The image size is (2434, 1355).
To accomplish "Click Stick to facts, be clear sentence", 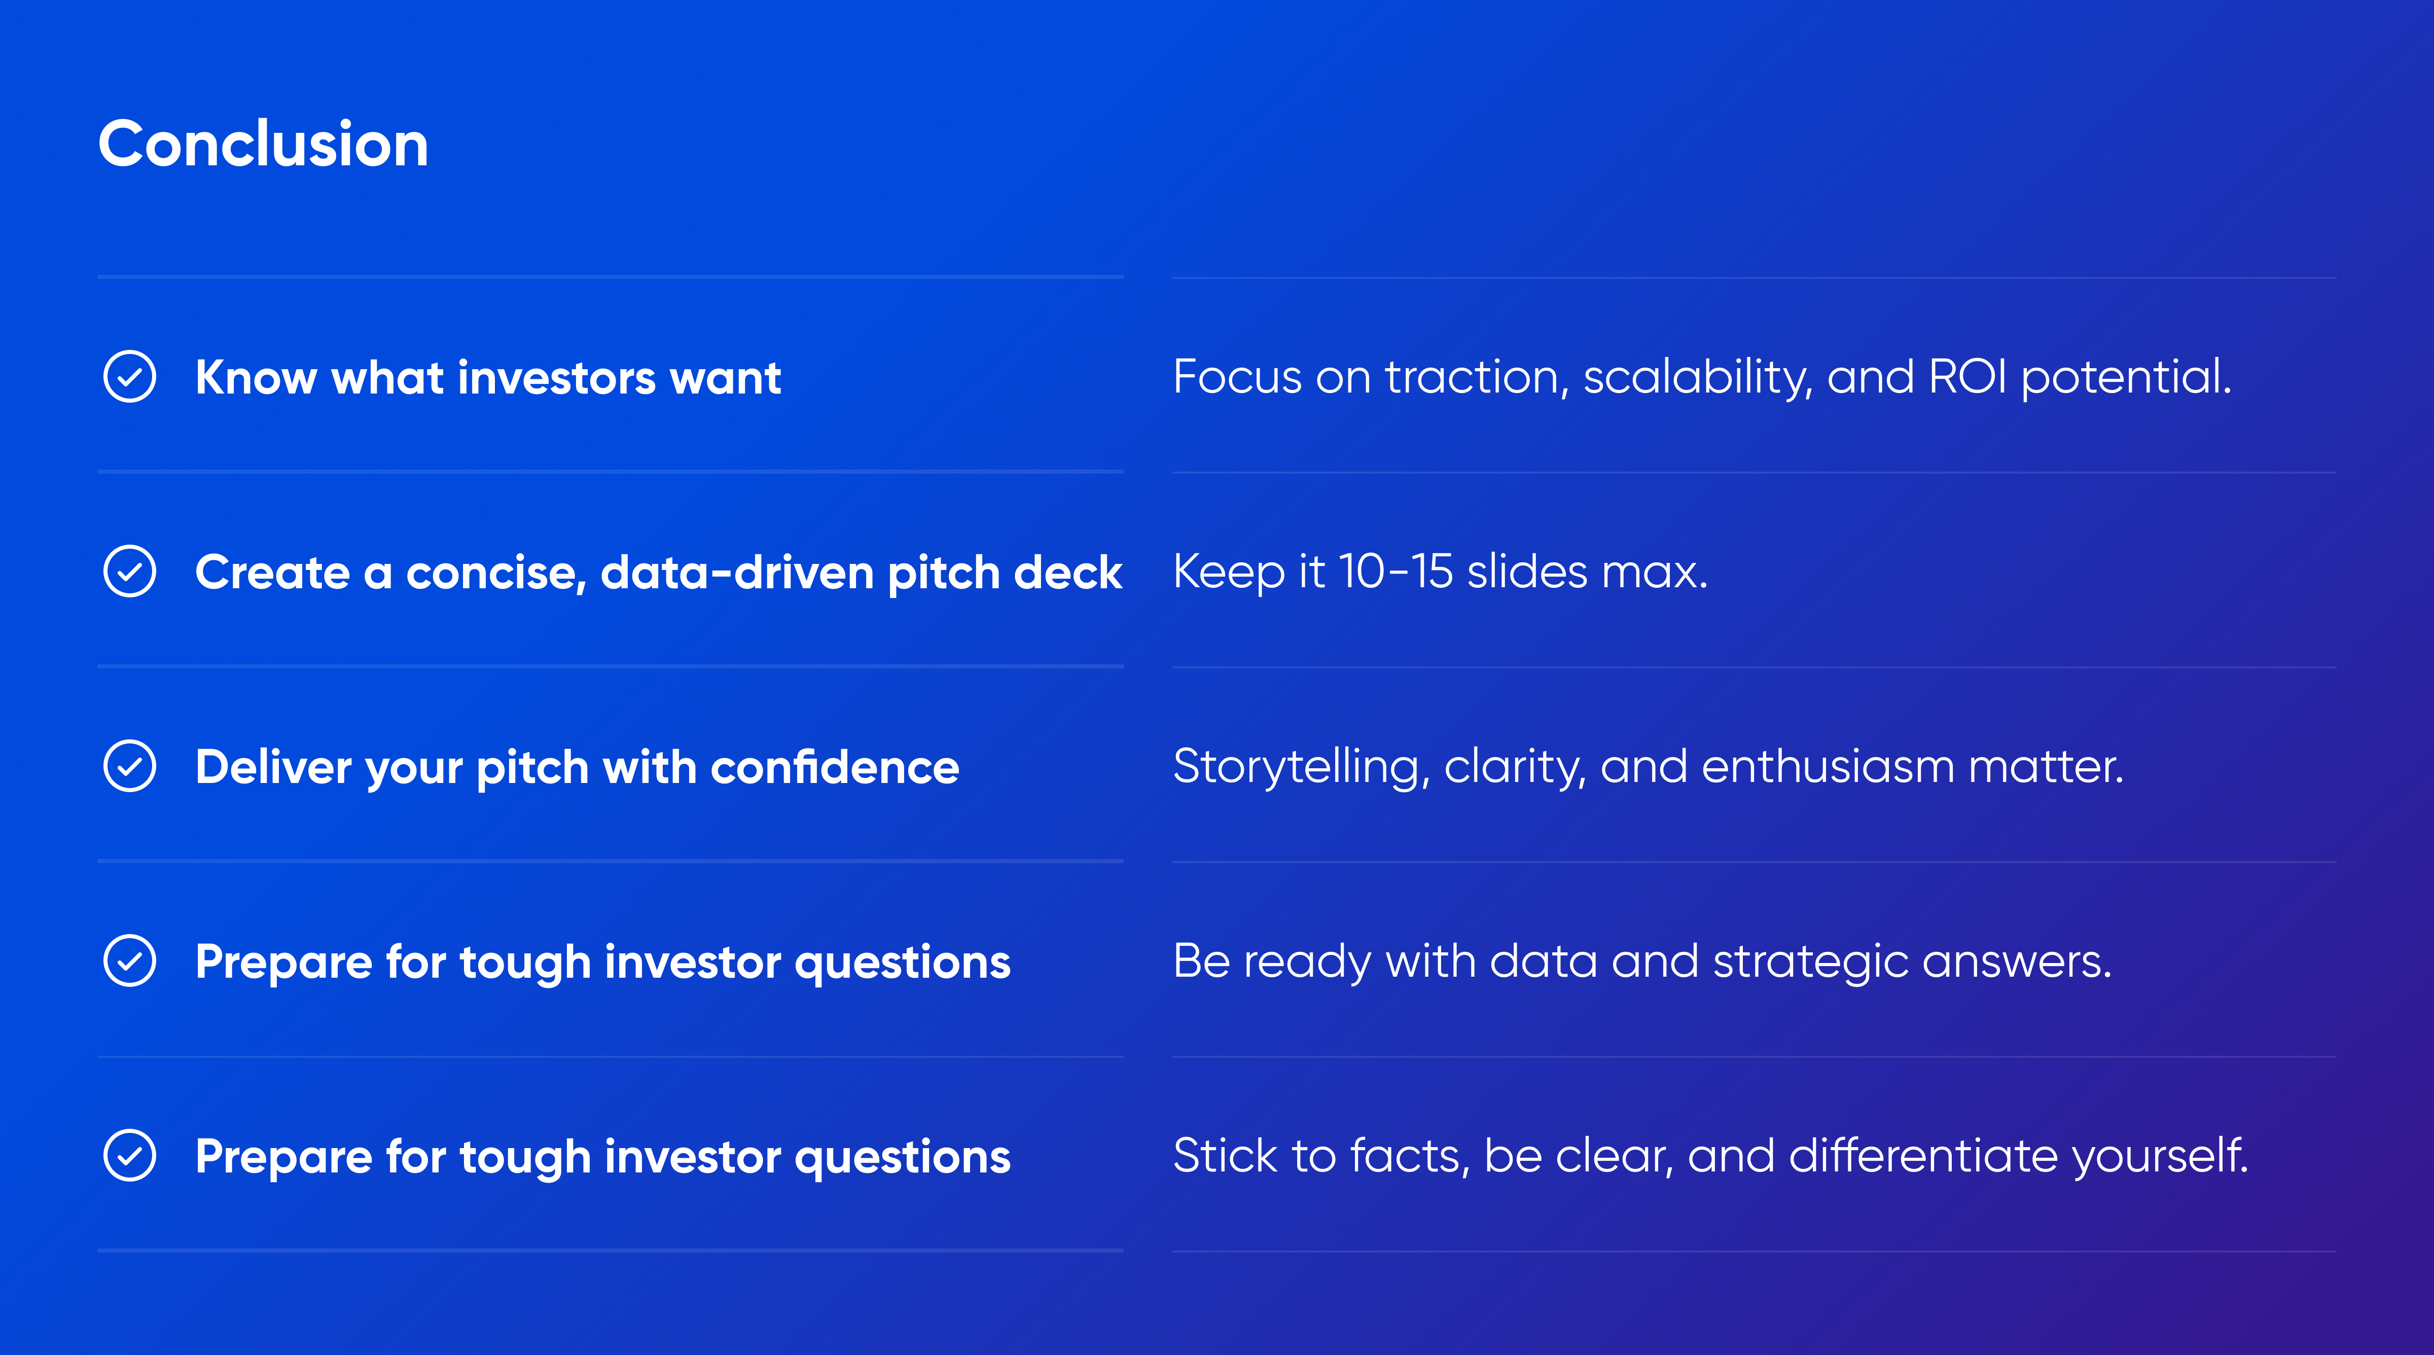I will pyautogui.click(x=1710, y=1157).
